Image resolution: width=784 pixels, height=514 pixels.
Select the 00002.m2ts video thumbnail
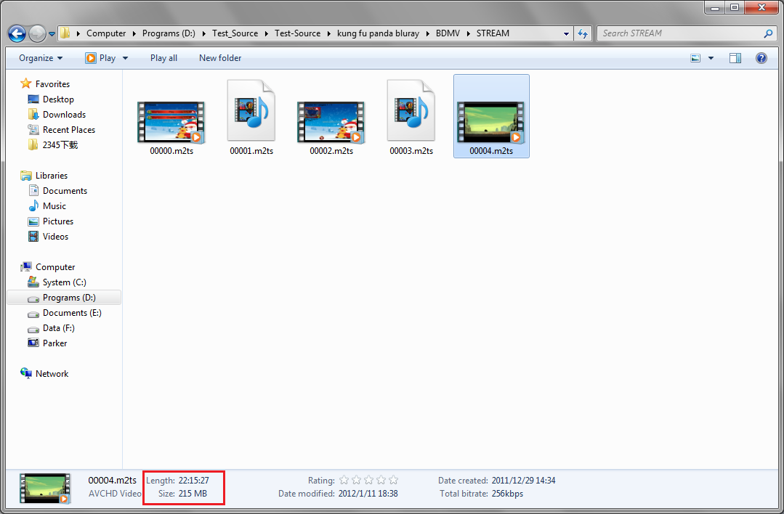pos(331,123)
